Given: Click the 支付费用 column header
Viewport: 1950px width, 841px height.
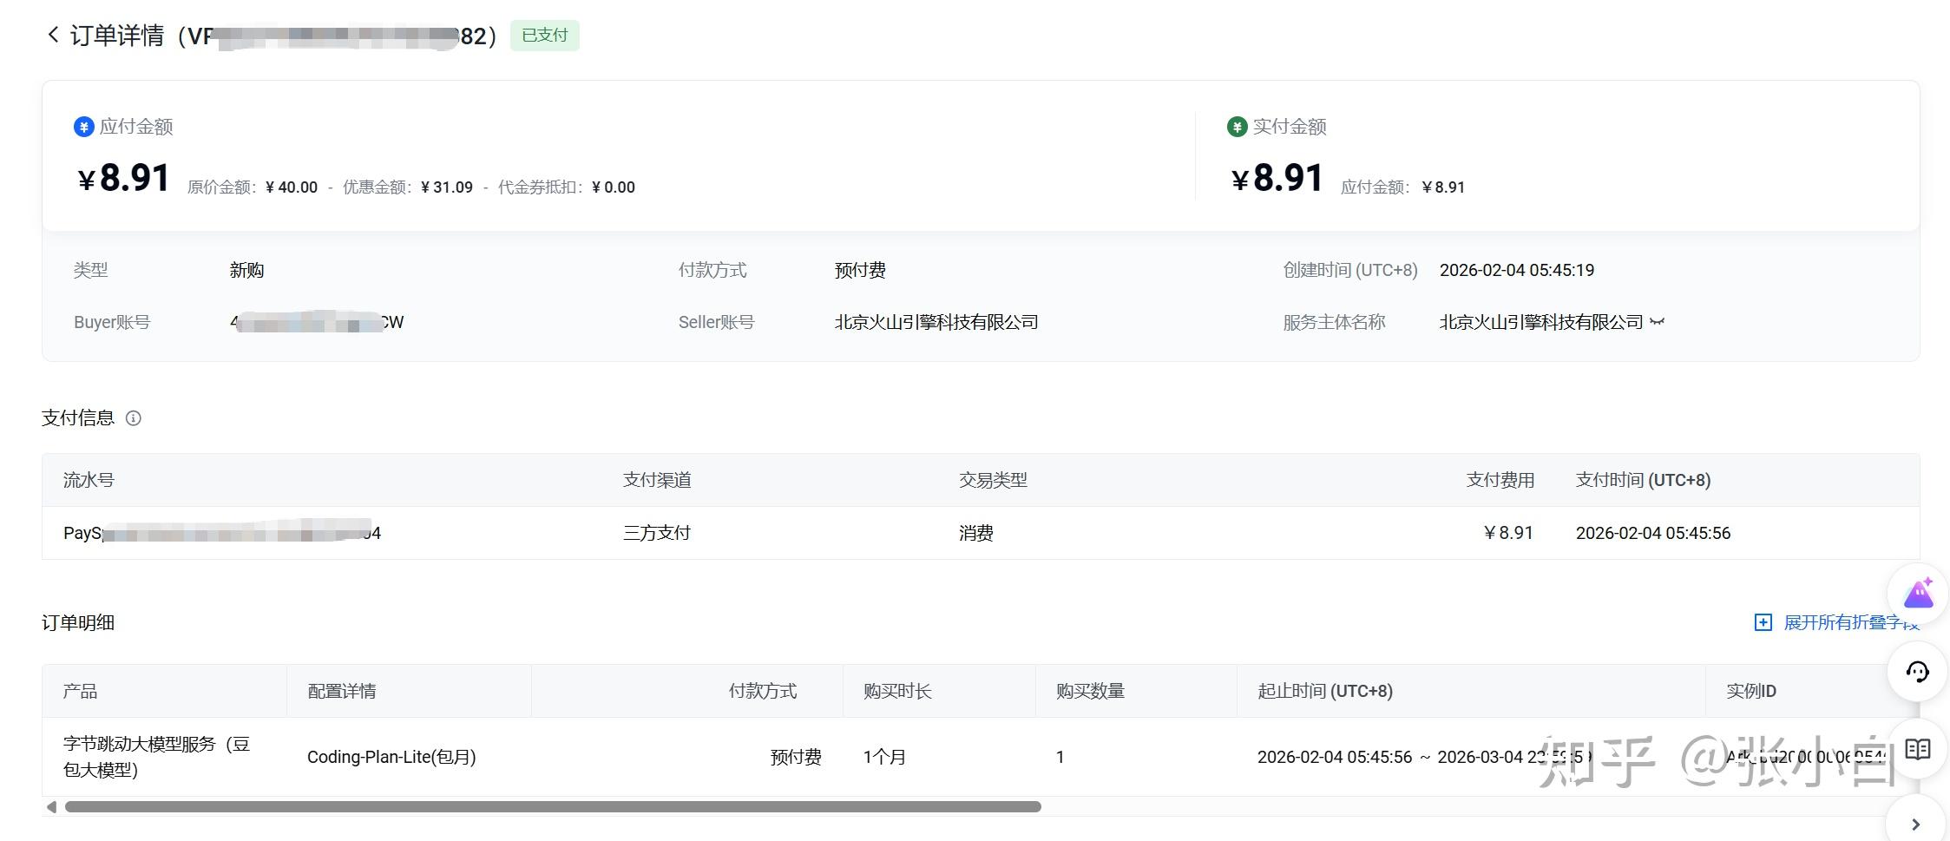Looking at the screenshot, I should 1500,480.
